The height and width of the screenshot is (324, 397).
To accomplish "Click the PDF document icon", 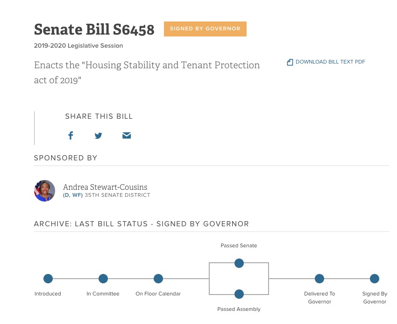I will coord(290,62).
